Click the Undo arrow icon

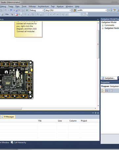pyautogui.click(x=5, y=10)
